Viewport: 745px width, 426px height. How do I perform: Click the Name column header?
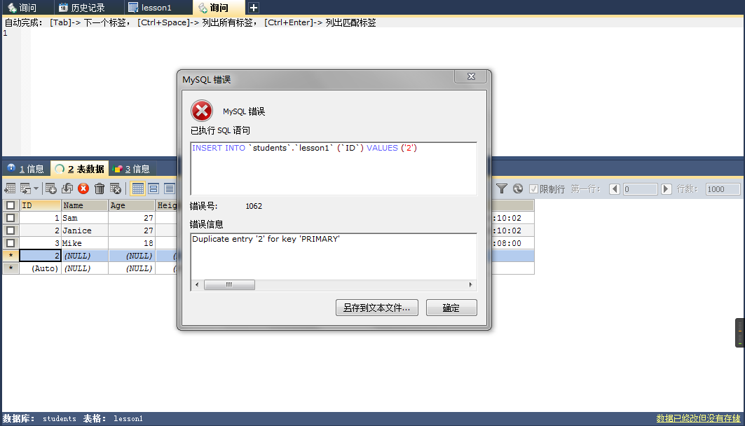coord(85,205)
